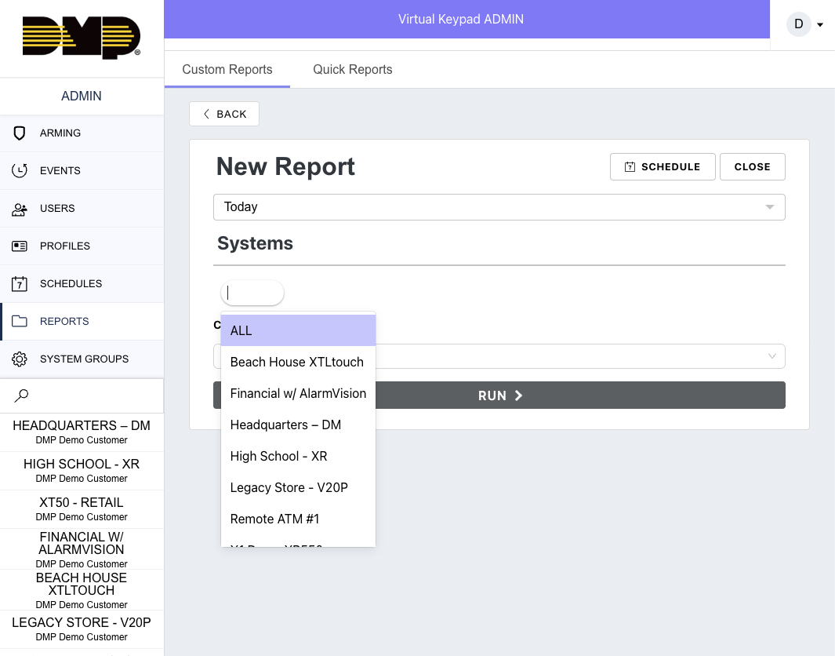Click the Events clock icon

pos(19,170)
